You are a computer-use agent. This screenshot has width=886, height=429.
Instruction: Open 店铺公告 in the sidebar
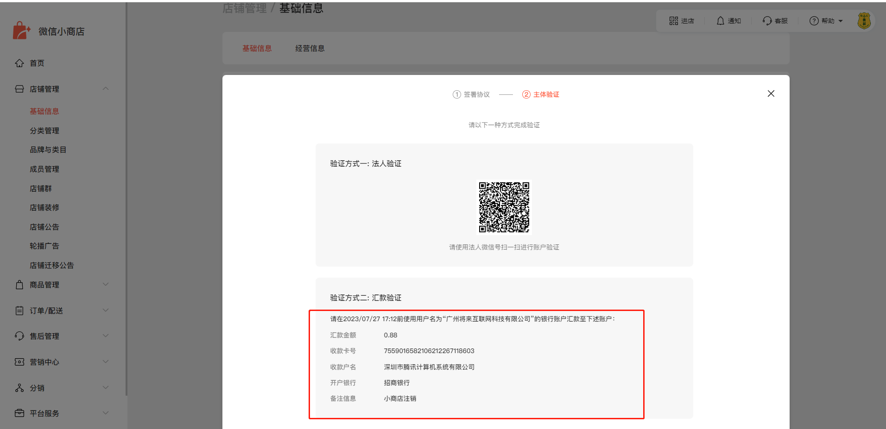point(44,227)
